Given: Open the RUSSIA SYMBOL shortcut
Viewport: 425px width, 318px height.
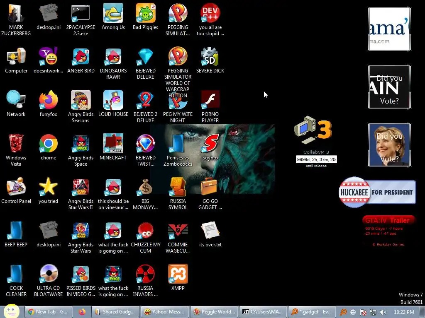Looking at the screenshot, I should tap(178, 194).
